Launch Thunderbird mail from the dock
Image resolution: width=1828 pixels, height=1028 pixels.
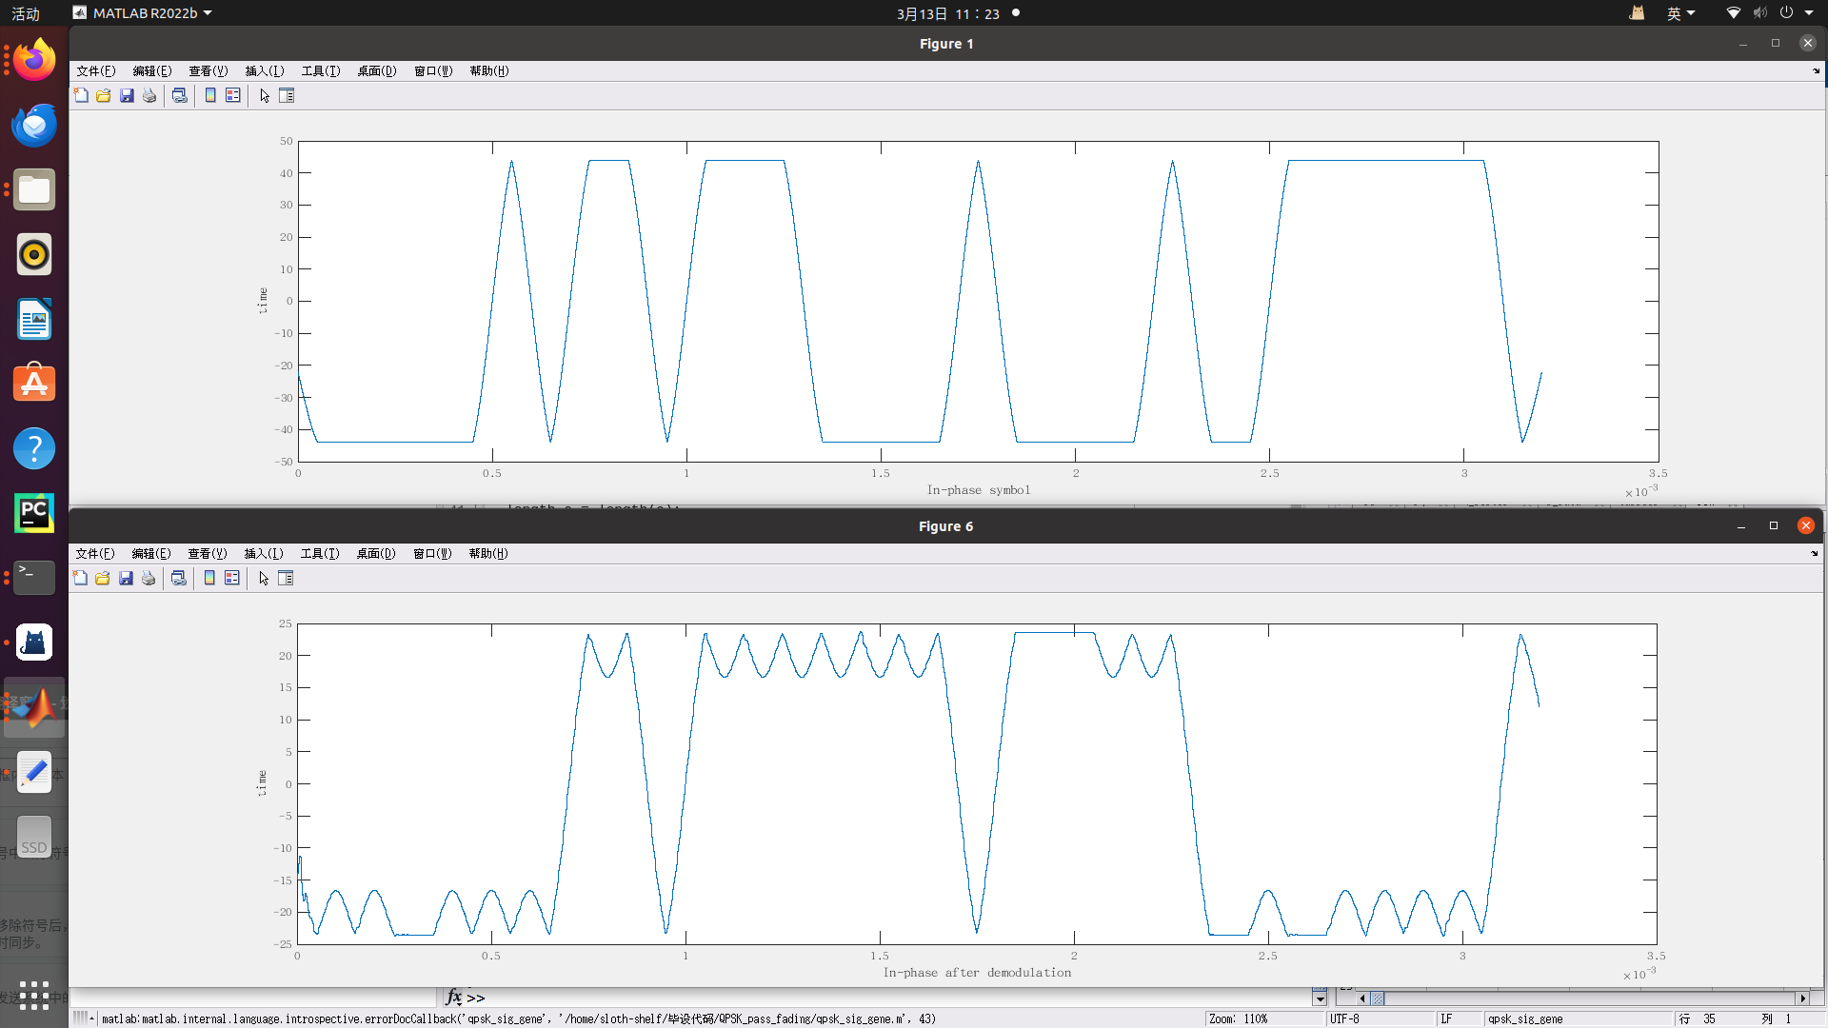(34, 125)
